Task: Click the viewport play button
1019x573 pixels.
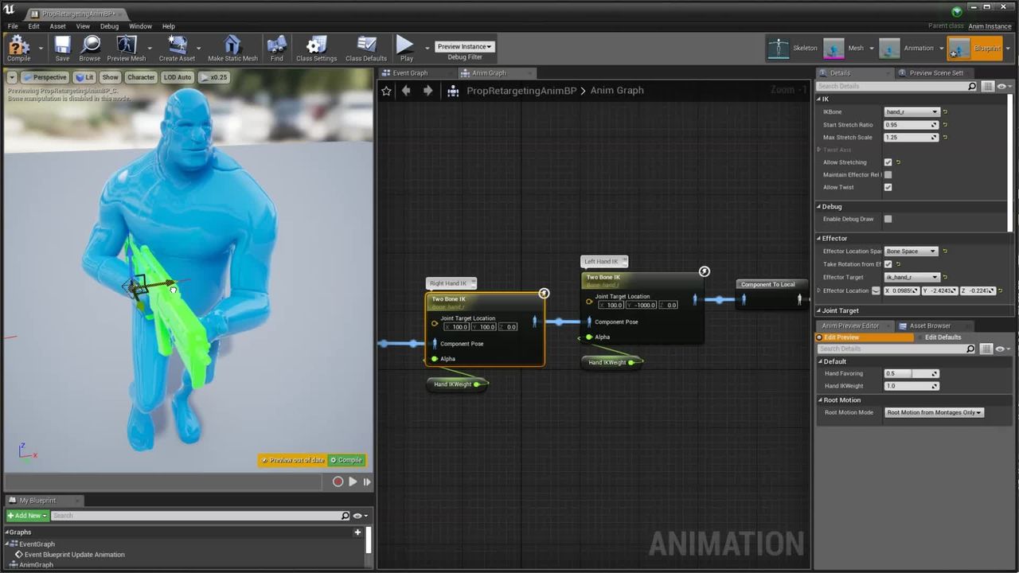Action: tap(353, 481)
